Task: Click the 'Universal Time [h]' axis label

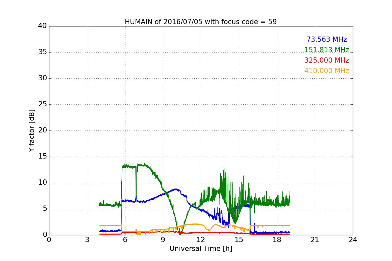Action: click(201, 249)
